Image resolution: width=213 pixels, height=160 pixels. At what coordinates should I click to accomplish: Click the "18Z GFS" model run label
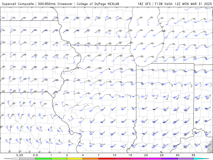click(144, 4)
